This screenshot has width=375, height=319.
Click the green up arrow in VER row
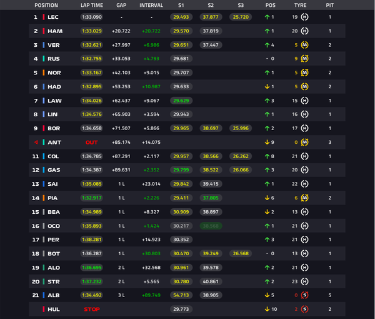pos(267,45)
